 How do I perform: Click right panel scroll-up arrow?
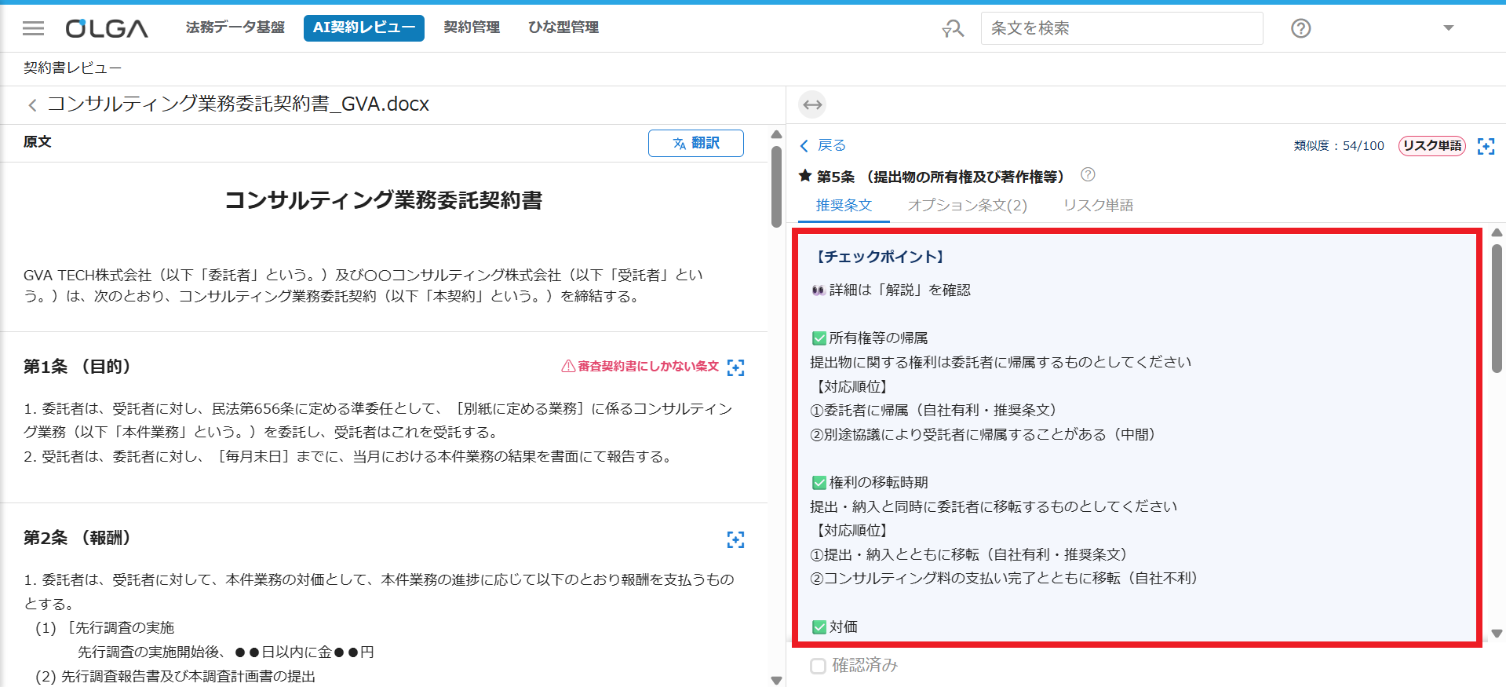[x=1497, y=232]
